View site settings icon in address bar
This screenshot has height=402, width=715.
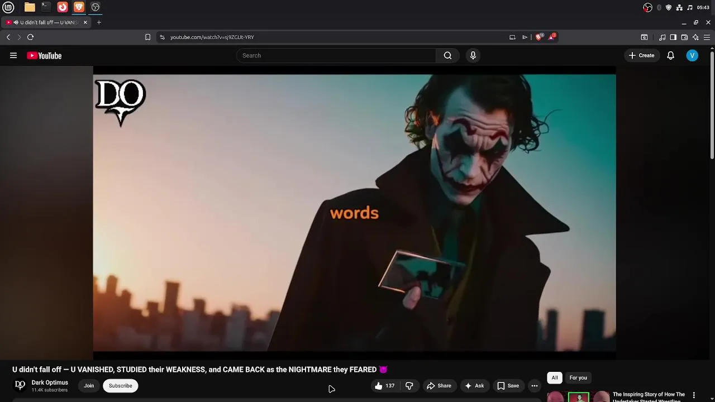(x=163, y=37)
